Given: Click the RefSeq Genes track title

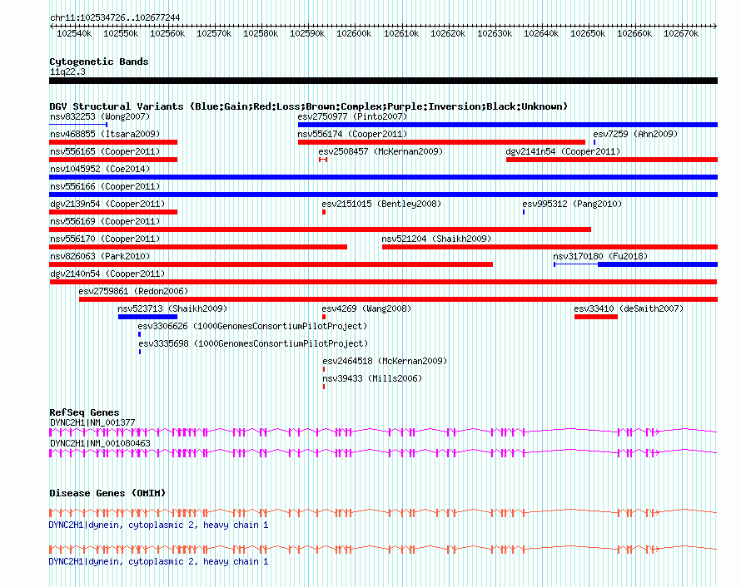Looking at the screenshot, I should pos(84,412).
